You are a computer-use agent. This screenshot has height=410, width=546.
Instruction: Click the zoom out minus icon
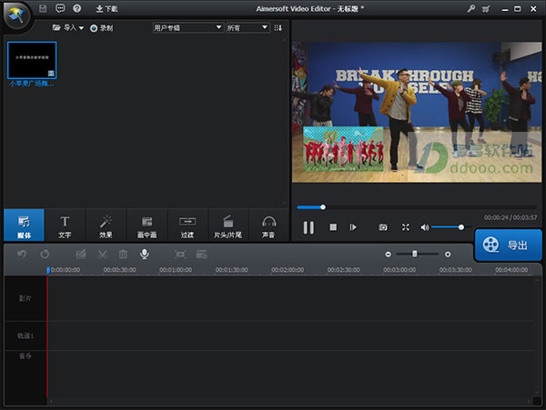(x=388, y=255)
